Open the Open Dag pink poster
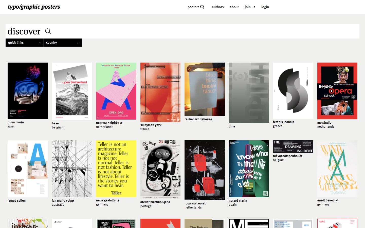 (x=116, y=91)
